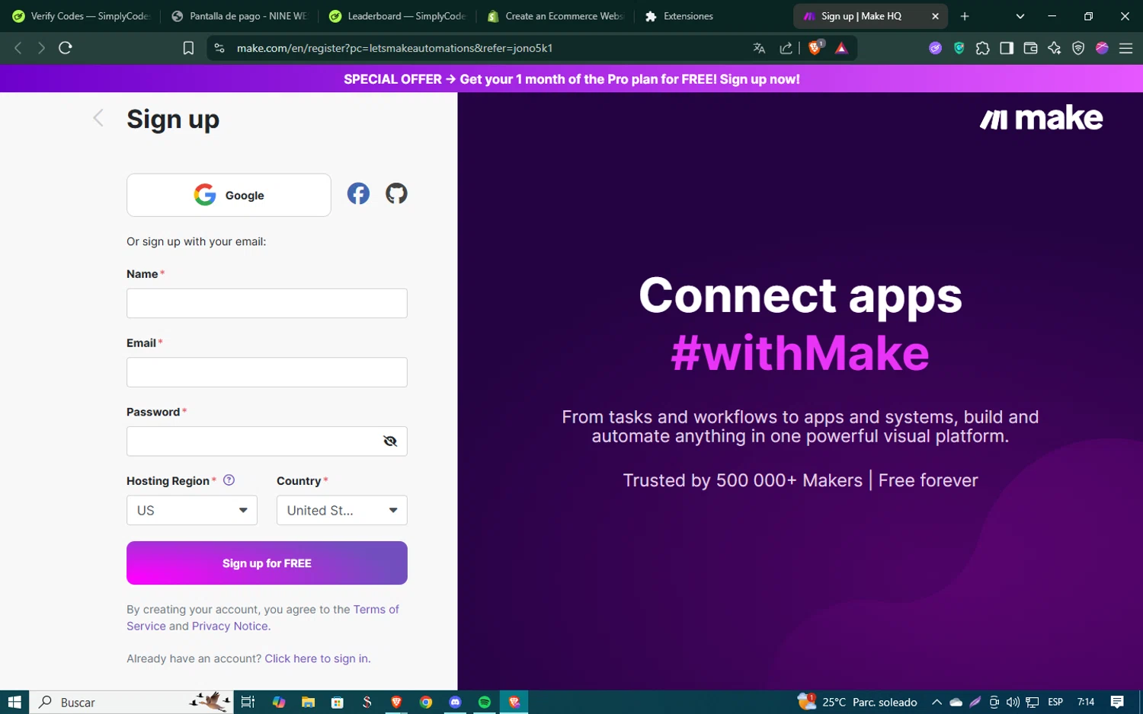Open Task View on the taskbar
This screenshot has width=1143, height=714.
point(248,702)
